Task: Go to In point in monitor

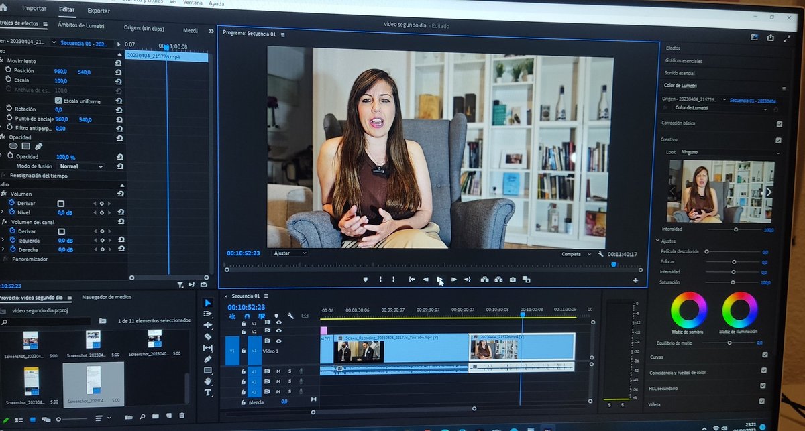Action: coord(411,280)
